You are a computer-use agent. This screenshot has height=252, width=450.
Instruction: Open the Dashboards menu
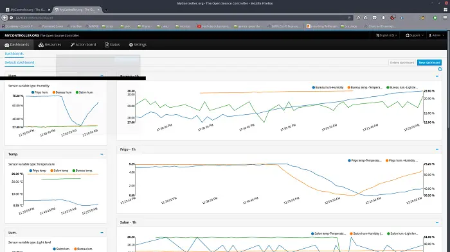point(17,45)
